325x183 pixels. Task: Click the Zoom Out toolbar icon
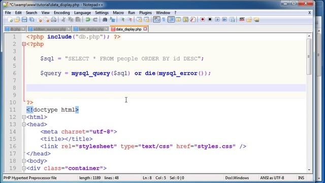(130, 20)
